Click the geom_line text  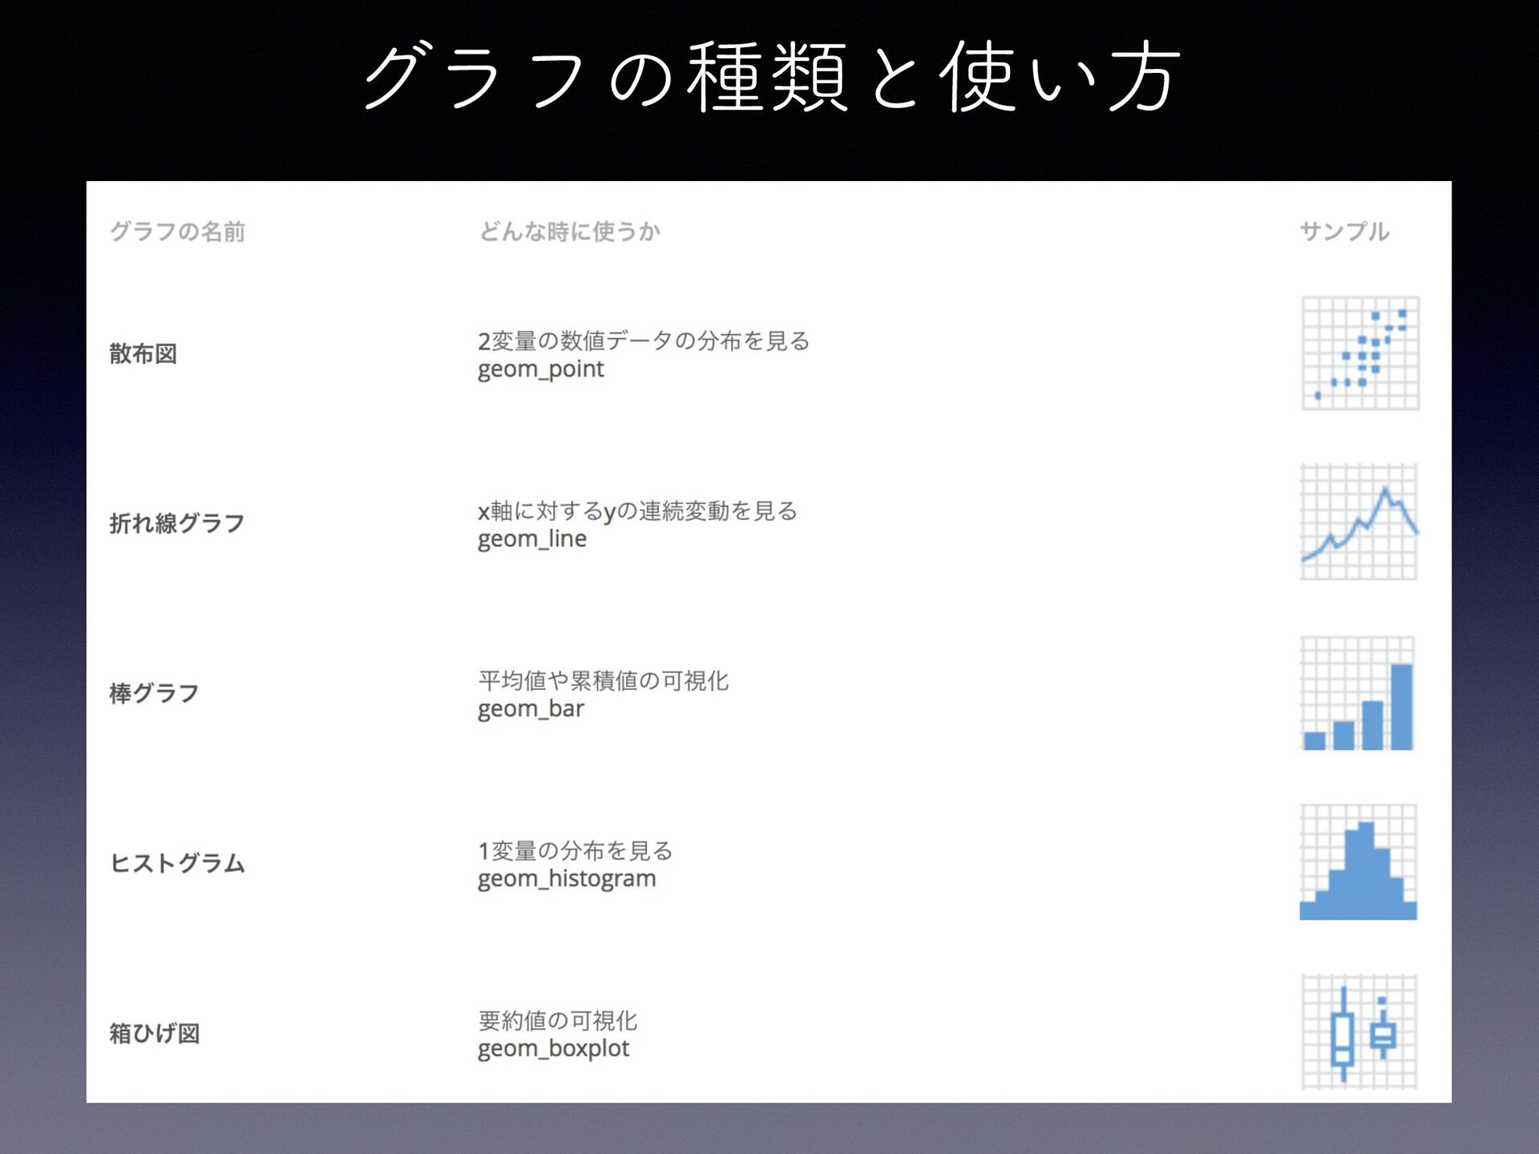[x=532, y=539]
